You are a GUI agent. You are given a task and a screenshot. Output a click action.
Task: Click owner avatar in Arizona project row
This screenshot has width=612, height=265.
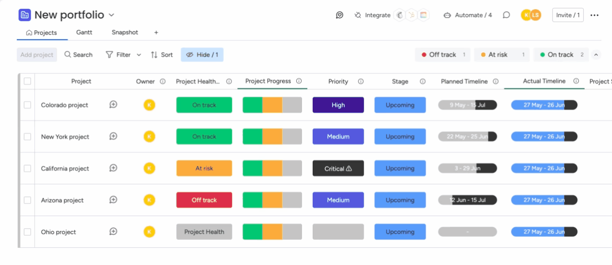(149, 200)
